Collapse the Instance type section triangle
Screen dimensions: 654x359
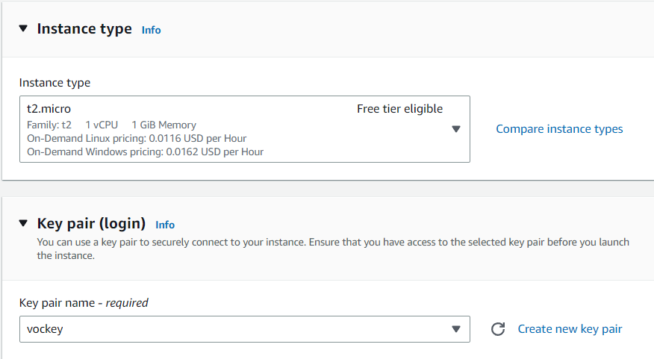(22, 29)
